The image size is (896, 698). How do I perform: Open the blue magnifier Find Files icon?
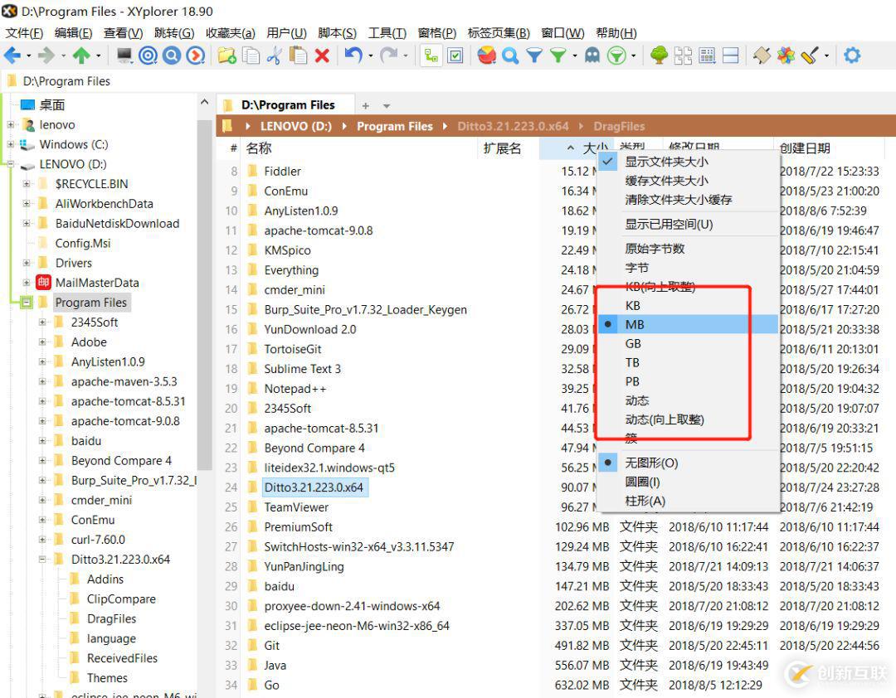tap(510, 55)
